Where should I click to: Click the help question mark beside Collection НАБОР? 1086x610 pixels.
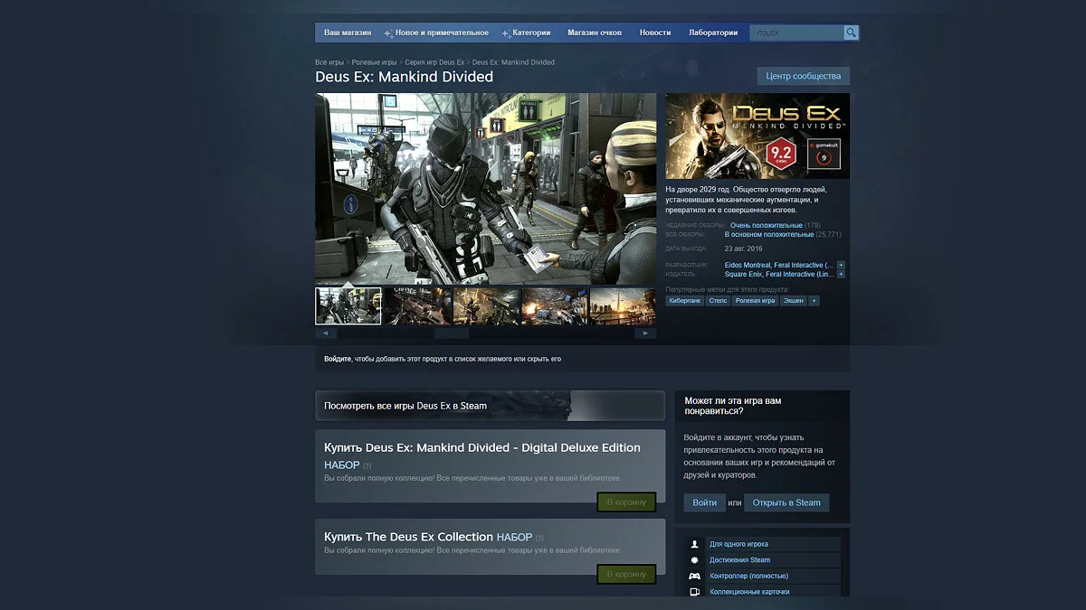click(x=539, y=538)
